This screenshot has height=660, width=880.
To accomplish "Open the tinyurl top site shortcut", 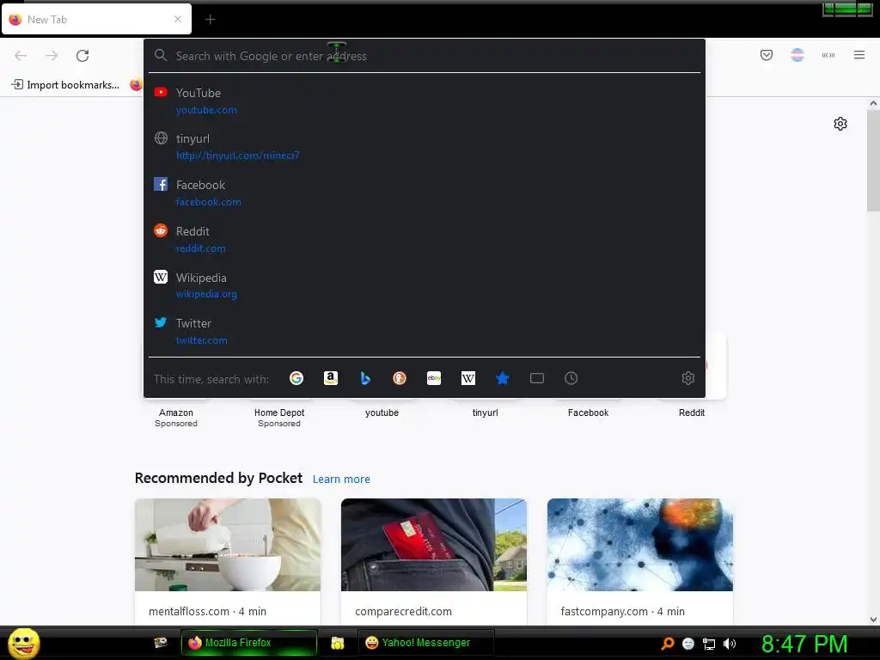I will [x=485, y=412].
